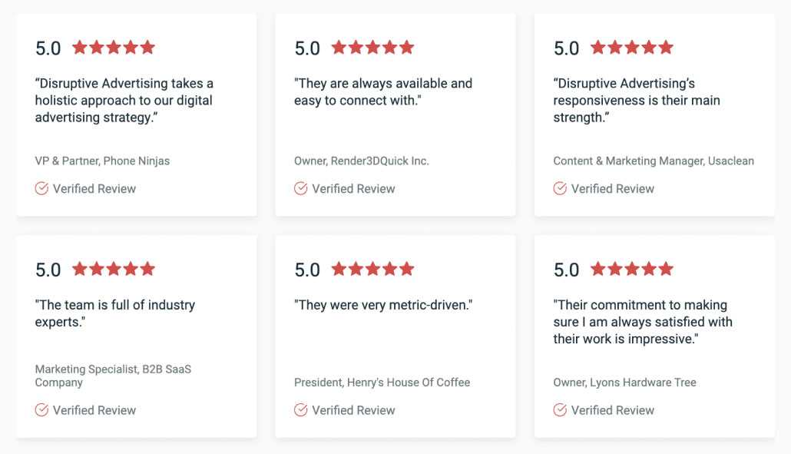Click the star rating in Render3DQuick review

pos(372,48)
